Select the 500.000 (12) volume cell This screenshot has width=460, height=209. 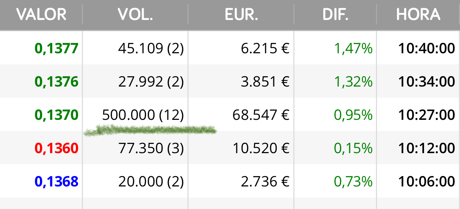tap(143, 115)
